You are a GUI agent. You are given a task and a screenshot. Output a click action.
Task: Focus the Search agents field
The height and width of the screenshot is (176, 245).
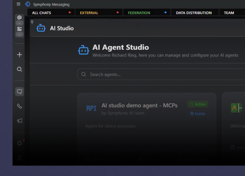click(x=161, y=74)
